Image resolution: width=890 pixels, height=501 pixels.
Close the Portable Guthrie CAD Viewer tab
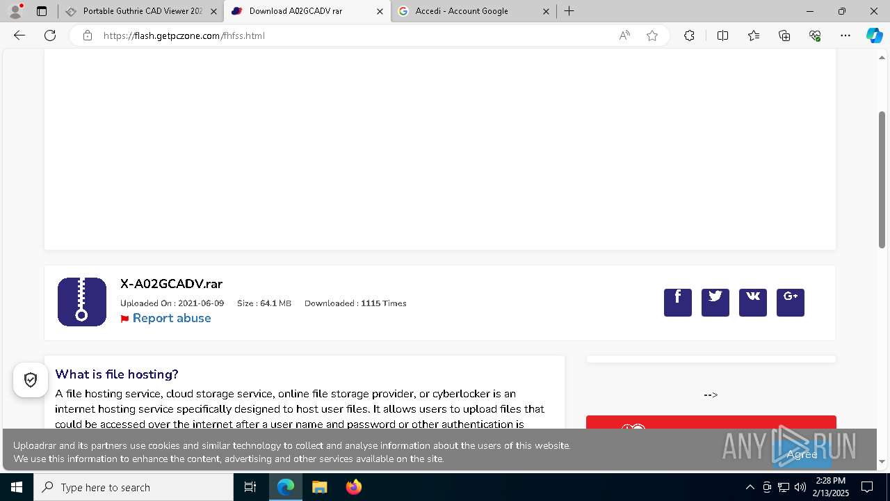(x=213, y=11)
